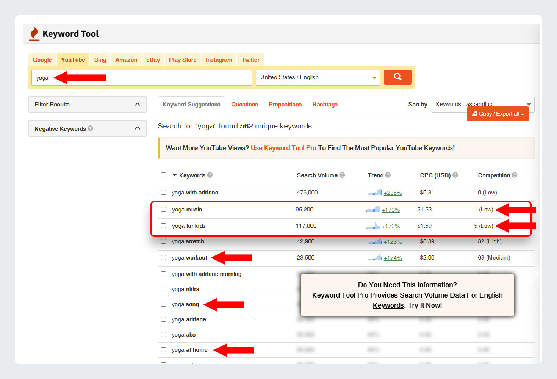This screenshot has height=379, width=557.
Task: Select the Keyword Suggestions tab
Action: (192, 105)
